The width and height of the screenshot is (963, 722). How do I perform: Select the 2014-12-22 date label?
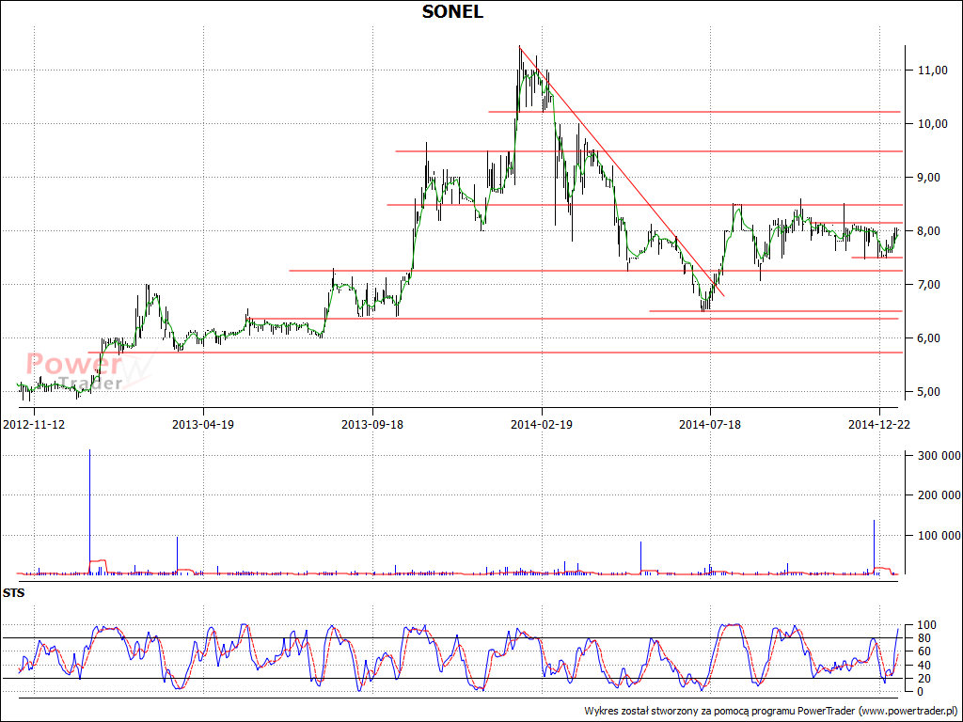click(879, 424)
